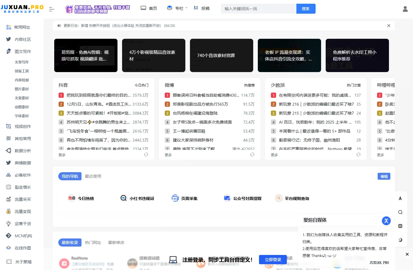Open 视频创作 sidebar category
The image size is (413, 270).
(22, 126)
